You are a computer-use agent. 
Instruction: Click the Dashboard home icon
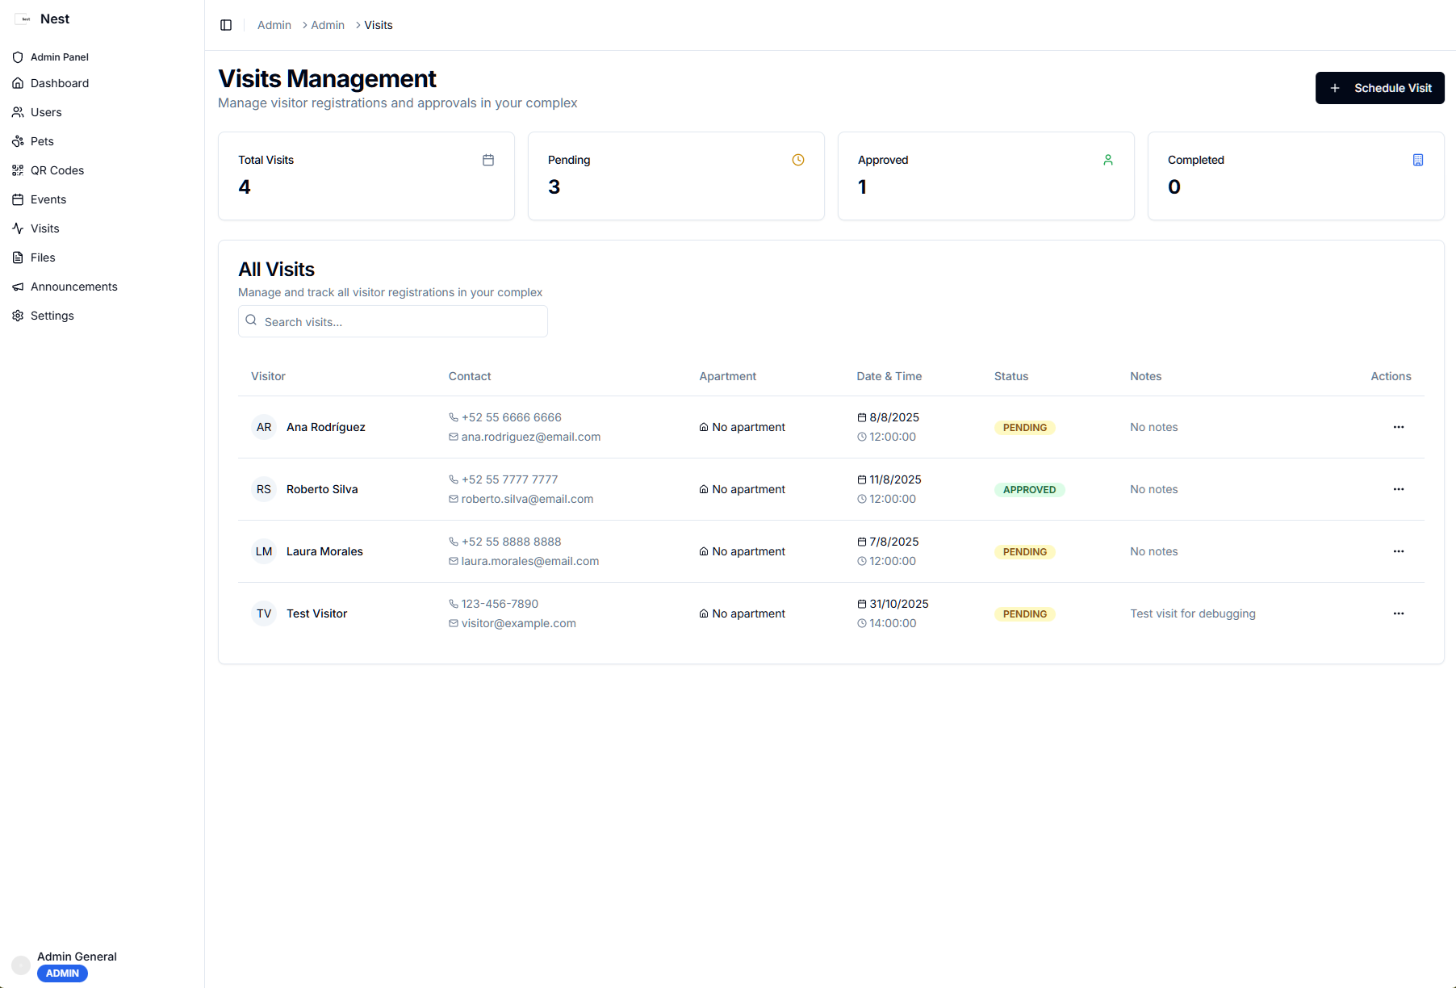pos(18,83)
